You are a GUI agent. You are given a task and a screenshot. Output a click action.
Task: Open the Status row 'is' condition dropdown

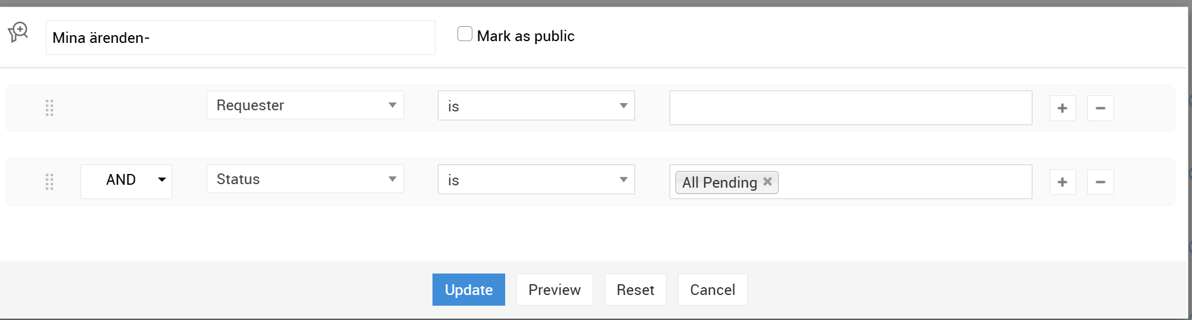[536, 180]
